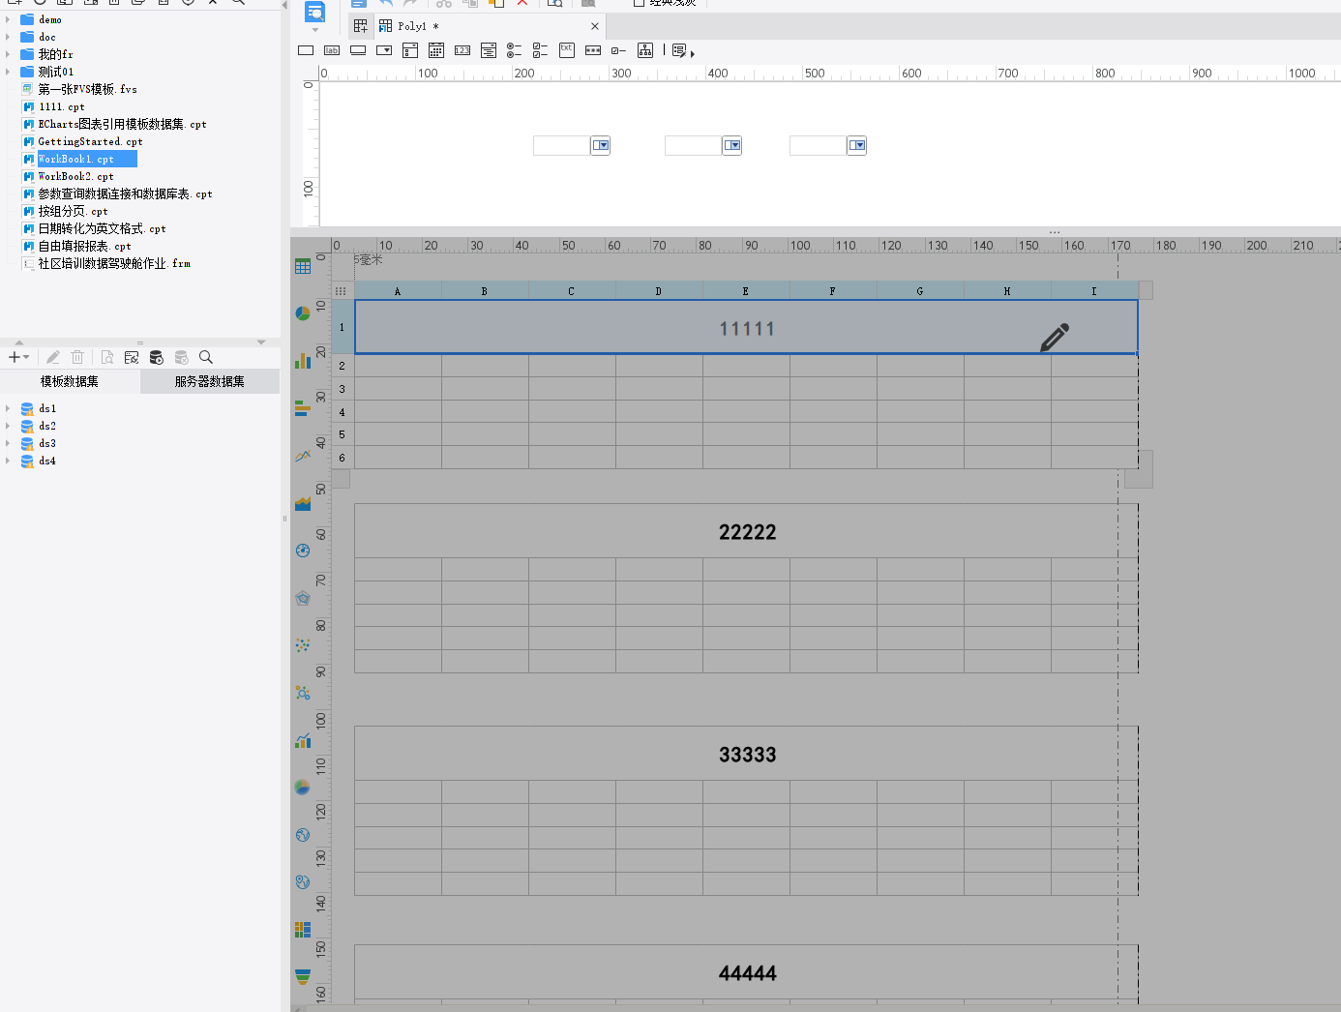Click the dataset search magnifier icon
The width and height of the screenshot is (1341, 1012).
(x=206, y=357)
